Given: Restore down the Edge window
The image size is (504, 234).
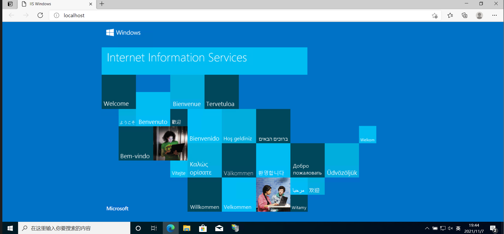Looking at the screenshot, I should 481,4.
